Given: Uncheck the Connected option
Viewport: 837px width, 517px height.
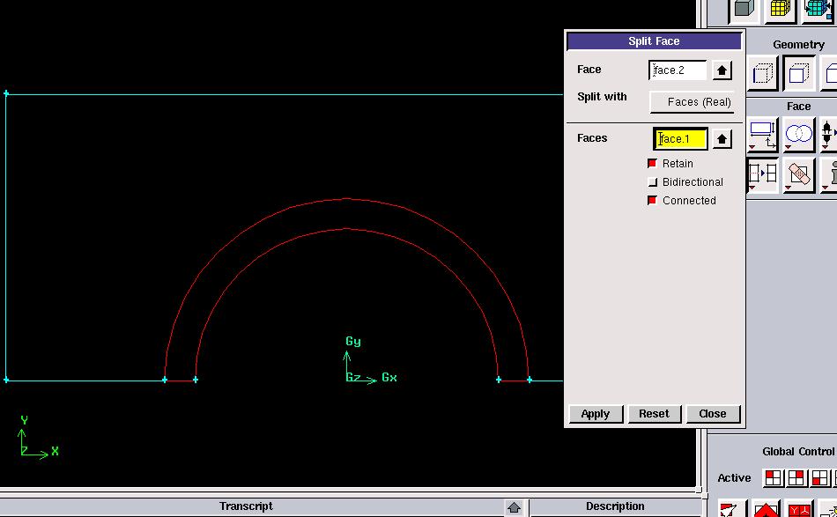Looking at the screenshot, I should (x=653, y=201).
